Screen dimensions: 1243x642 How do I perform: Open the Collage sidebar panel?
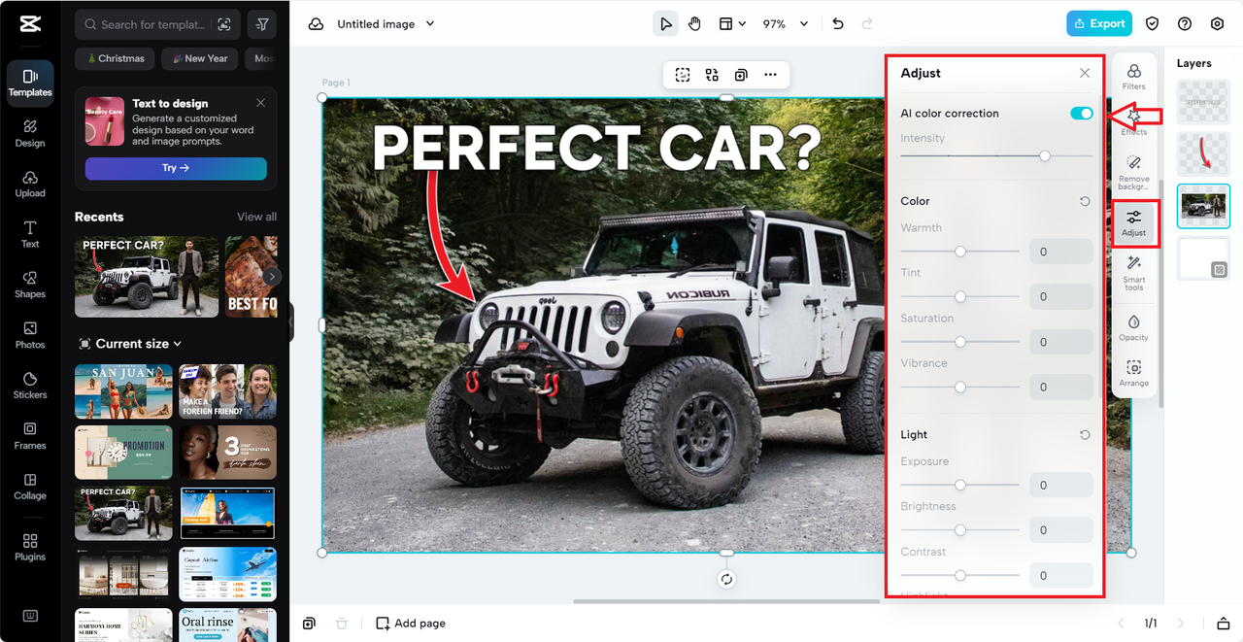pos(30,487)
